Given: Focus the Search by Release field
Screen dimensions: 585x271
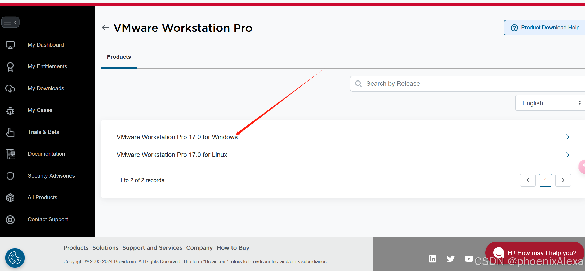Looking at the screenshot, I should 467,84.
